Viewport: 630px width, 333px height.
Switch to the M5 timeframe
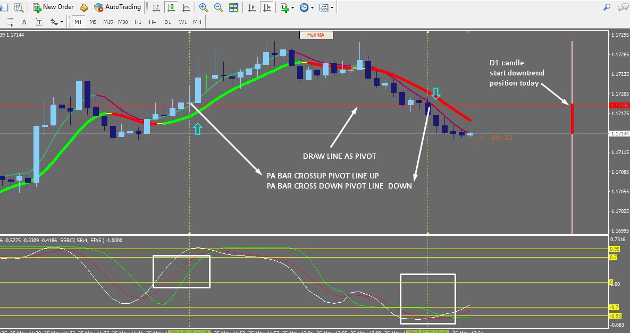(x=93, y=22)
